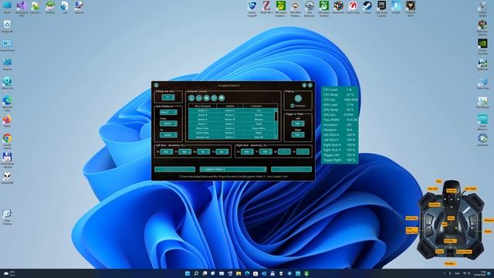The height and width of the screenshot is (278, 494).
Task: Select the Button A mapping row
Action: [232, 110]
